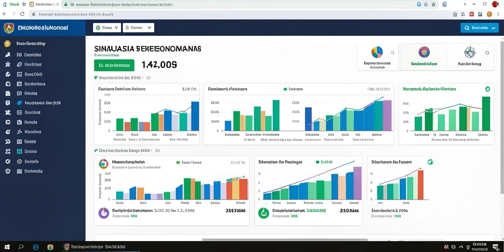The height and width of the screenshot is (252, 504).
Task: Toggle the green legend square in the bottom-left chart
Action: point(178,162)
